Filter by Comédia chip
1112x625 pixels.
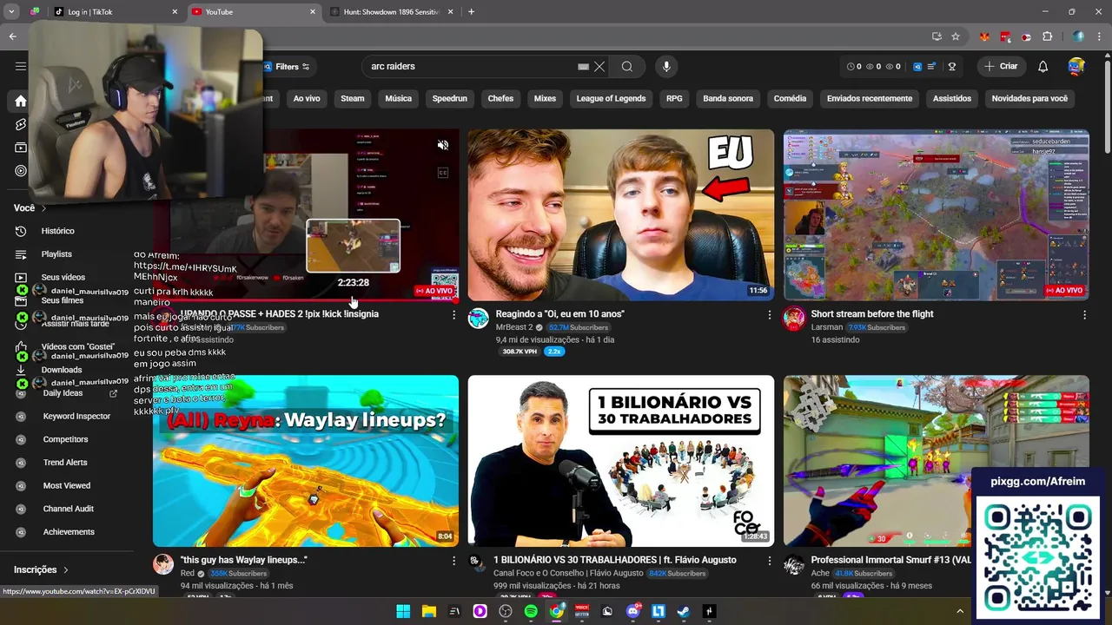pyautogui.click(x=790, y=98)
